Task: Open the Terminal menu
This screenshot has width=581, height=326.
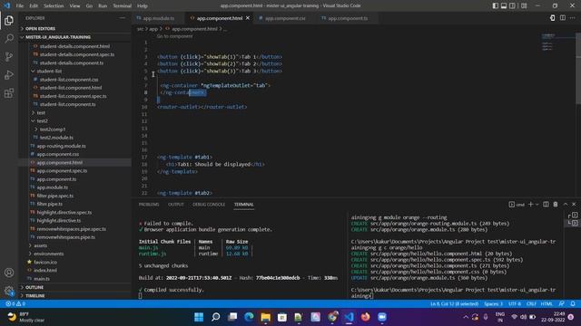Action: pos(122,6)
